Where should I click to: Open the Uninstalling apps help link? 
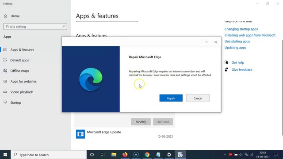[x=237, y=42]
